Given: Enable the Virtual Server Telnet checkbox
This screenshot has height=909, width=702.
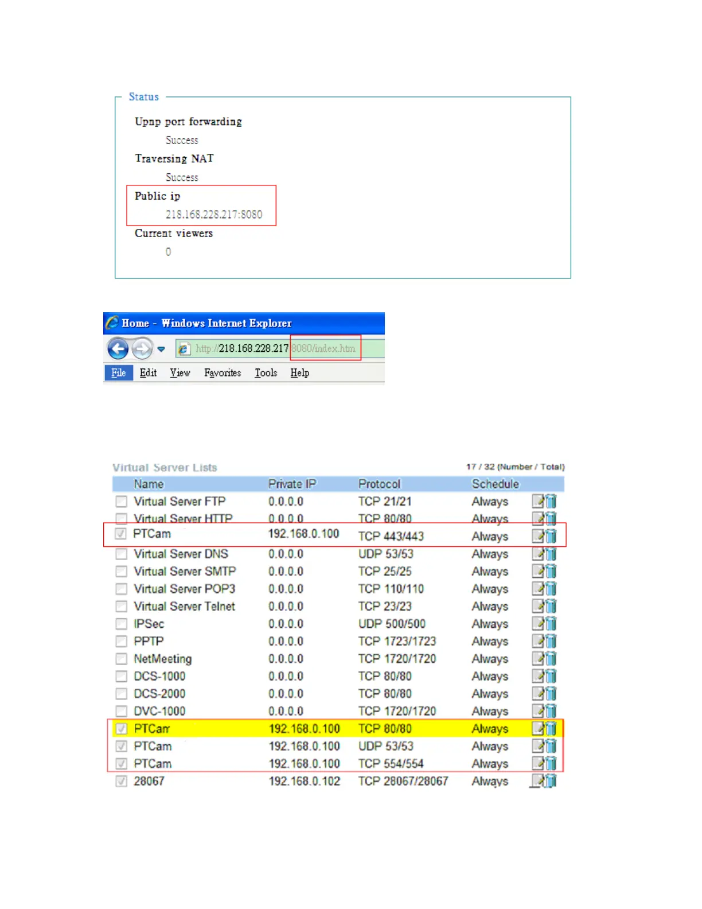Looking at the screenshot, I should coord(121,607).
